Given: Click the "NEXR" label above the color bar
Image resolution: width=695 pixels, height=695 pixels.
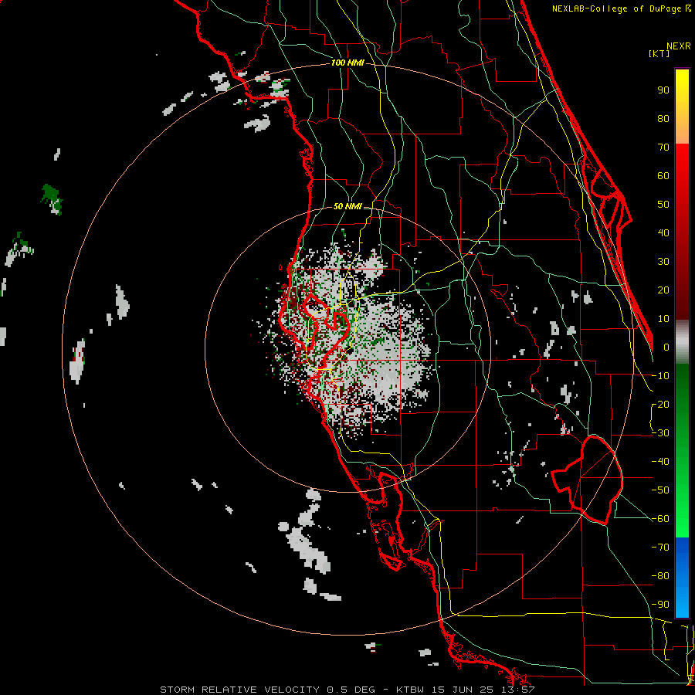Looking at the screenshot, I should (679, 46).
